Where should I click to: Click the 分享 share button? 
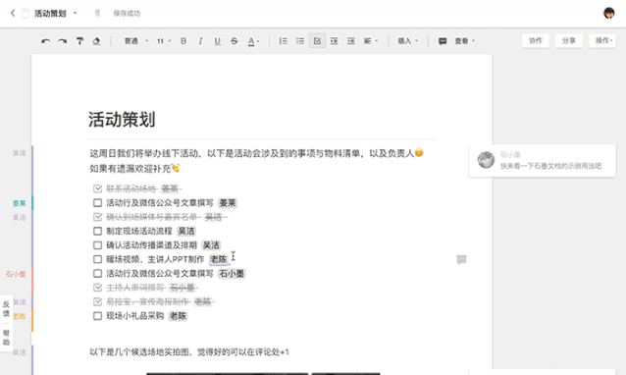click(568, 40)
